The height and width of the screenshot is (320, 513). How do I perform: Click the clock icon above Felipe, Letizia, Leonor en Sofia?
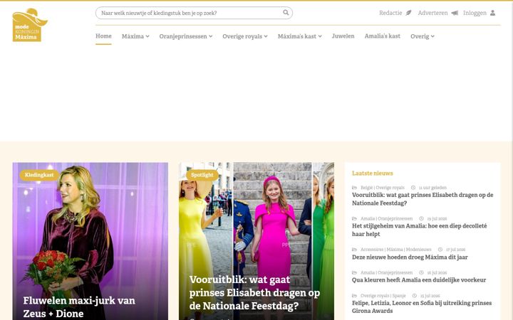(x=414, y=296)
